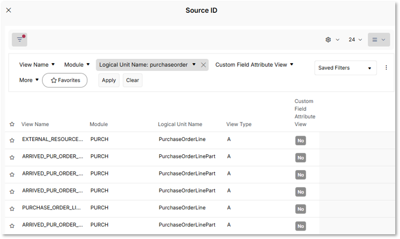Sort by Logical Unit Name column header
400x239 pixels.
click(x=180, y=124)
